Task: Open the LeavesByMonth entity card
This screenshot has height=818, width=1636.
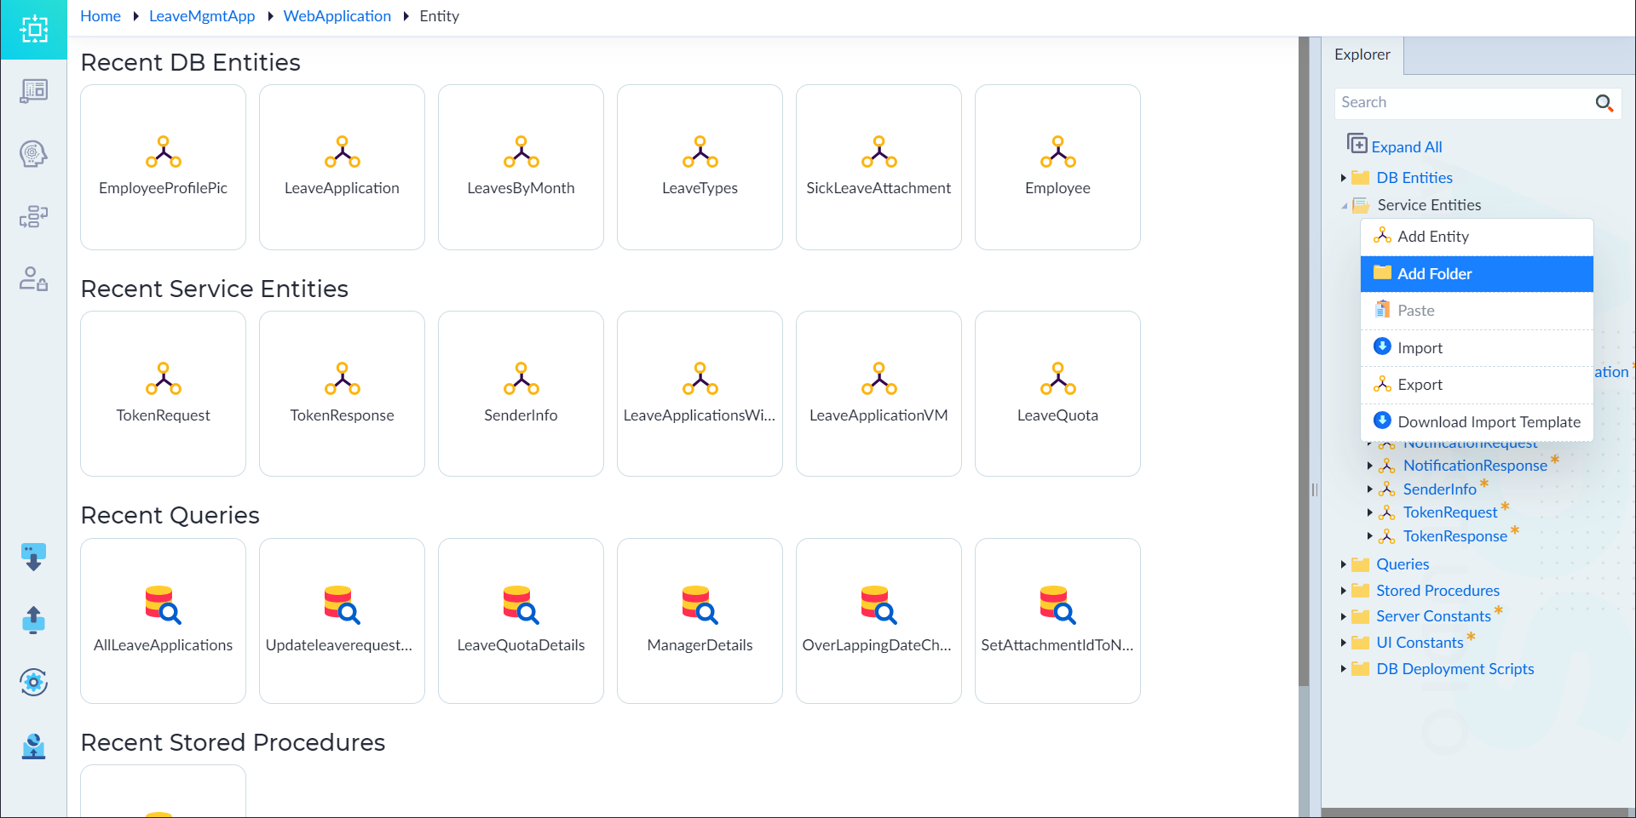Action: (x=521, y=167)
